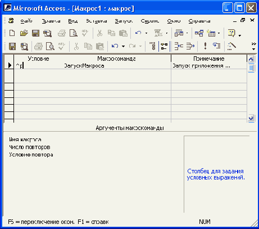Toggle the Conditions column button
Image resolution: width=259 pixels, height=229 pixels.
click(164, 46)
